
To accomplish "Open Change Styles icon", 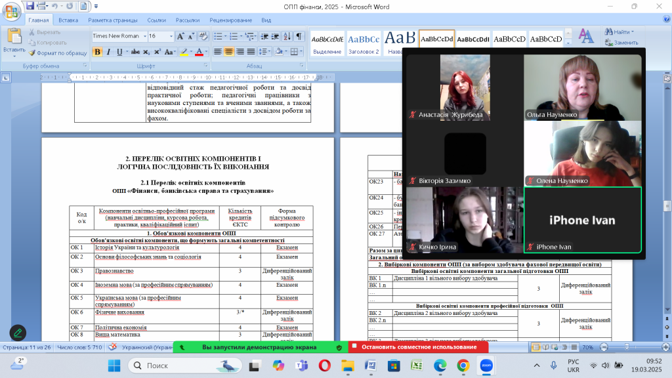I will tap(586, 37).
